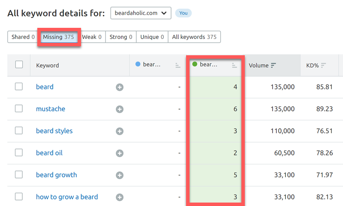The width and height of the screenshot is (343, 206).
Task: Click the You badge next to domain
Action: point(183,13)
